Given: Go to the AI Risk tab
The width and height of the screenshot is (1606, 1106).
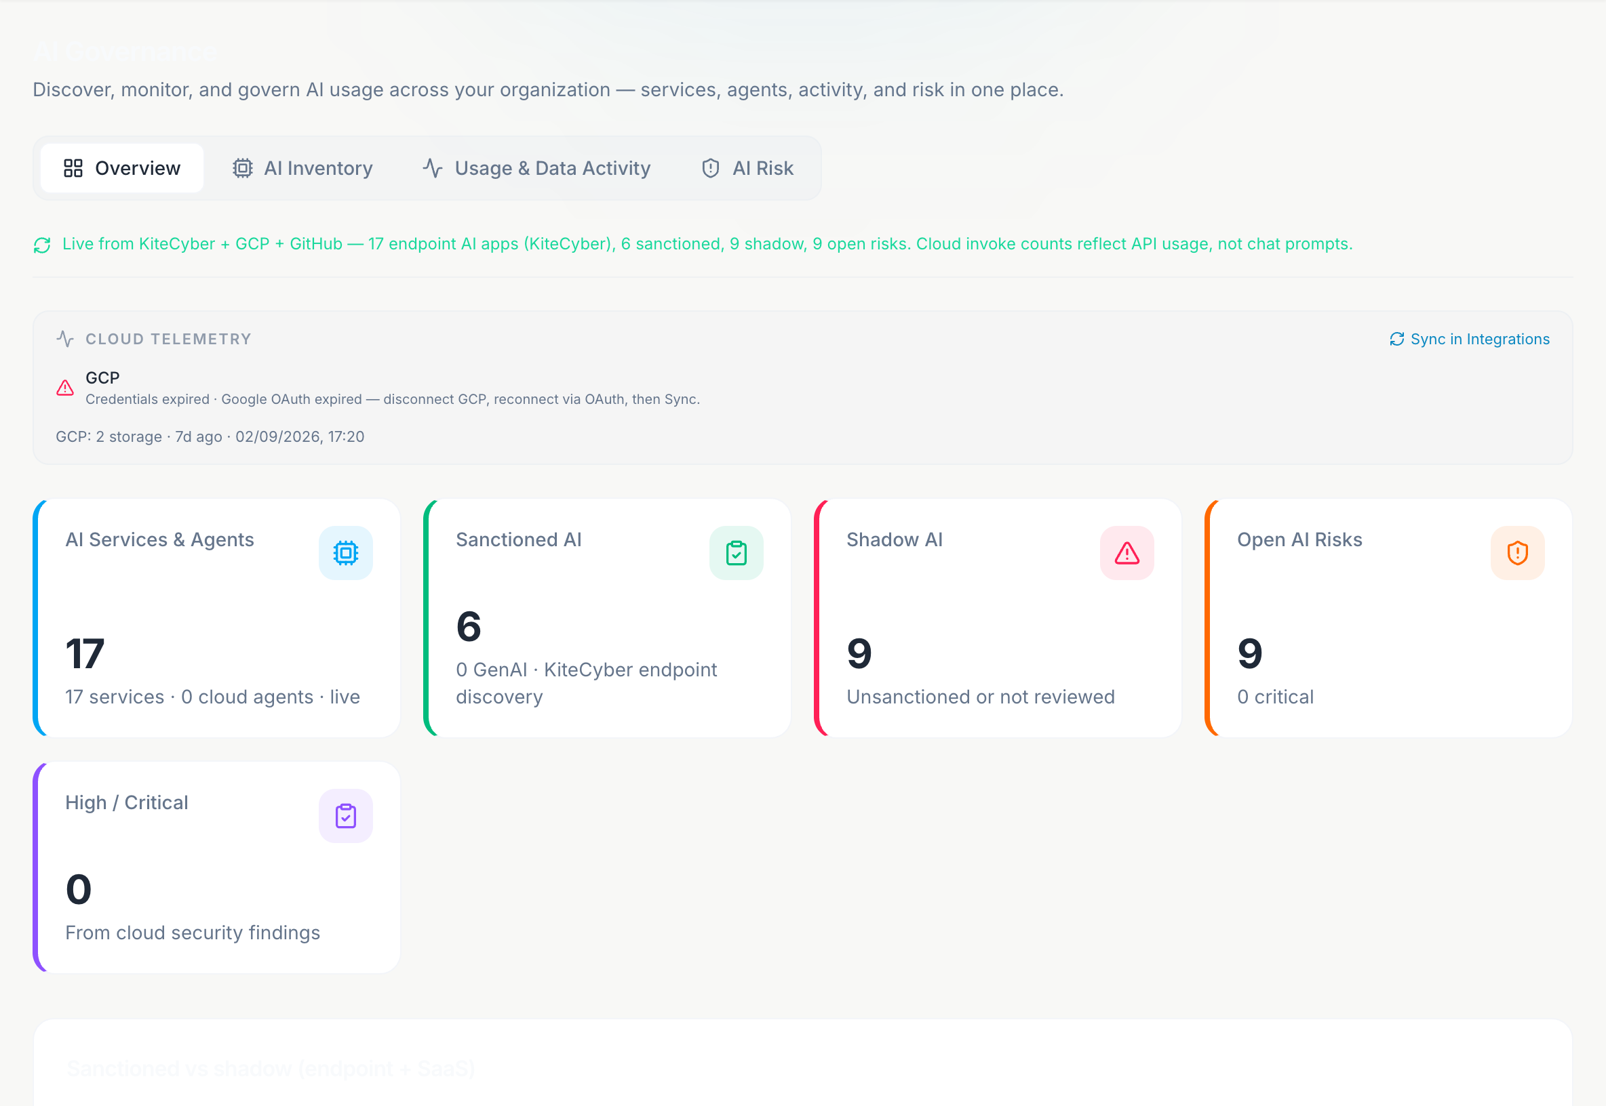Looking at the screenshot, I should (x=747, y=167).
